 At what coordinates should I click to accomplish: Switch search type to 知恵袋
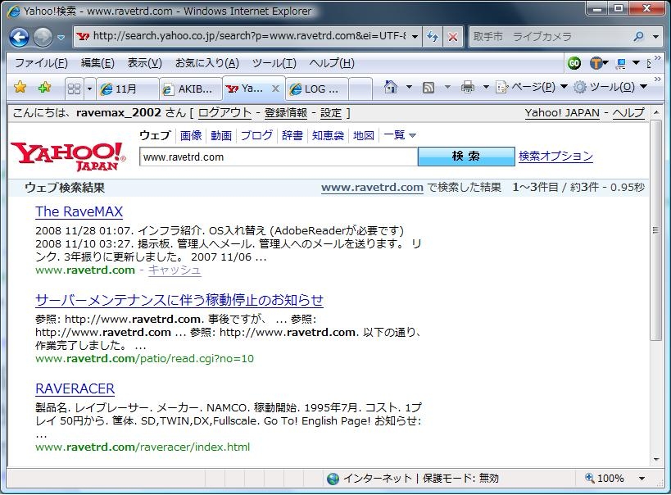coord(328,135)
